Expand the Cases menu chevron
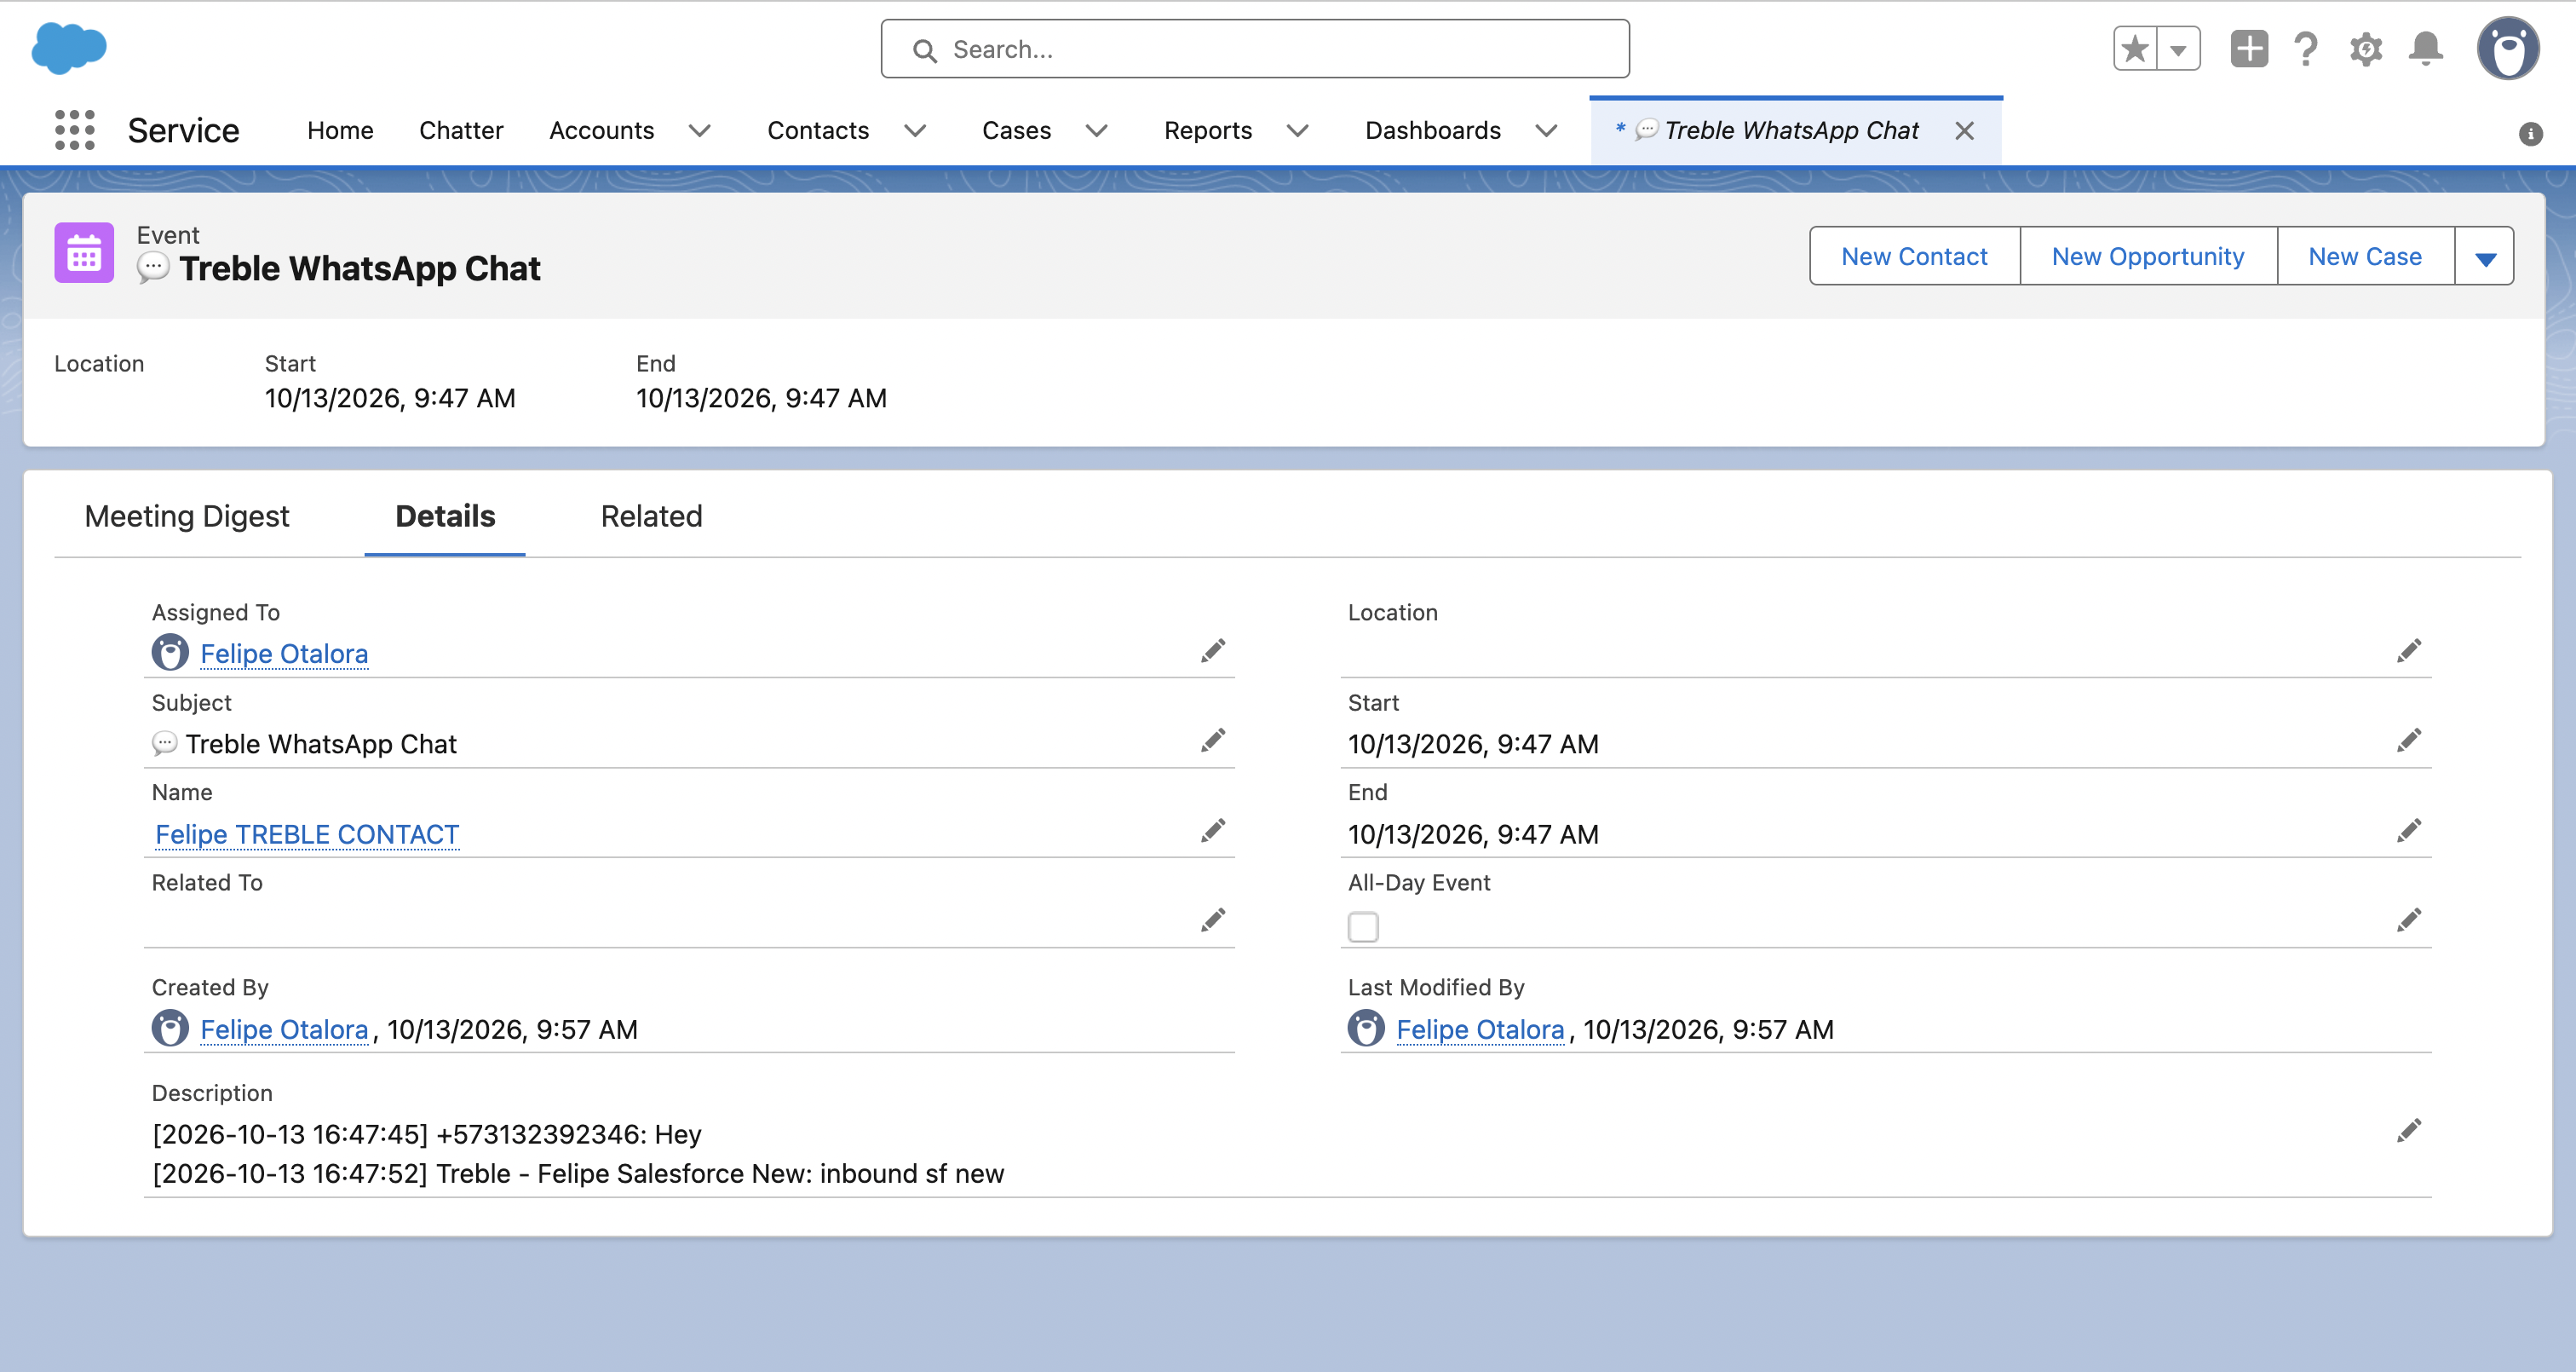Viewport: 2576px width, 1372px height. click(x=1097, y=130)
